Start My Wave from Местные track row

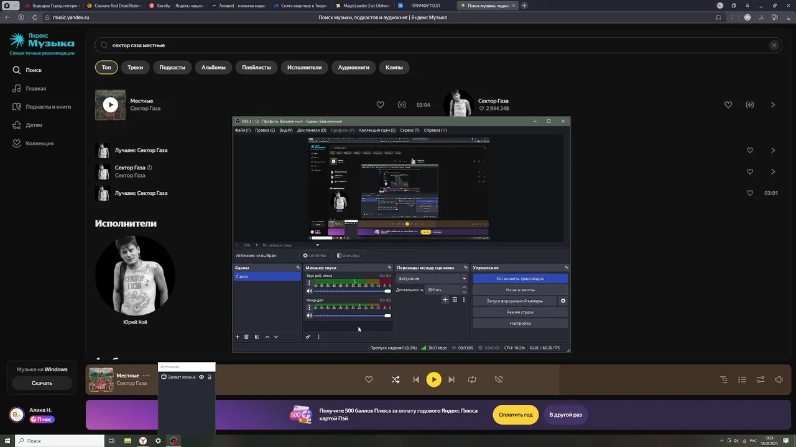click(x=402, y=104)
